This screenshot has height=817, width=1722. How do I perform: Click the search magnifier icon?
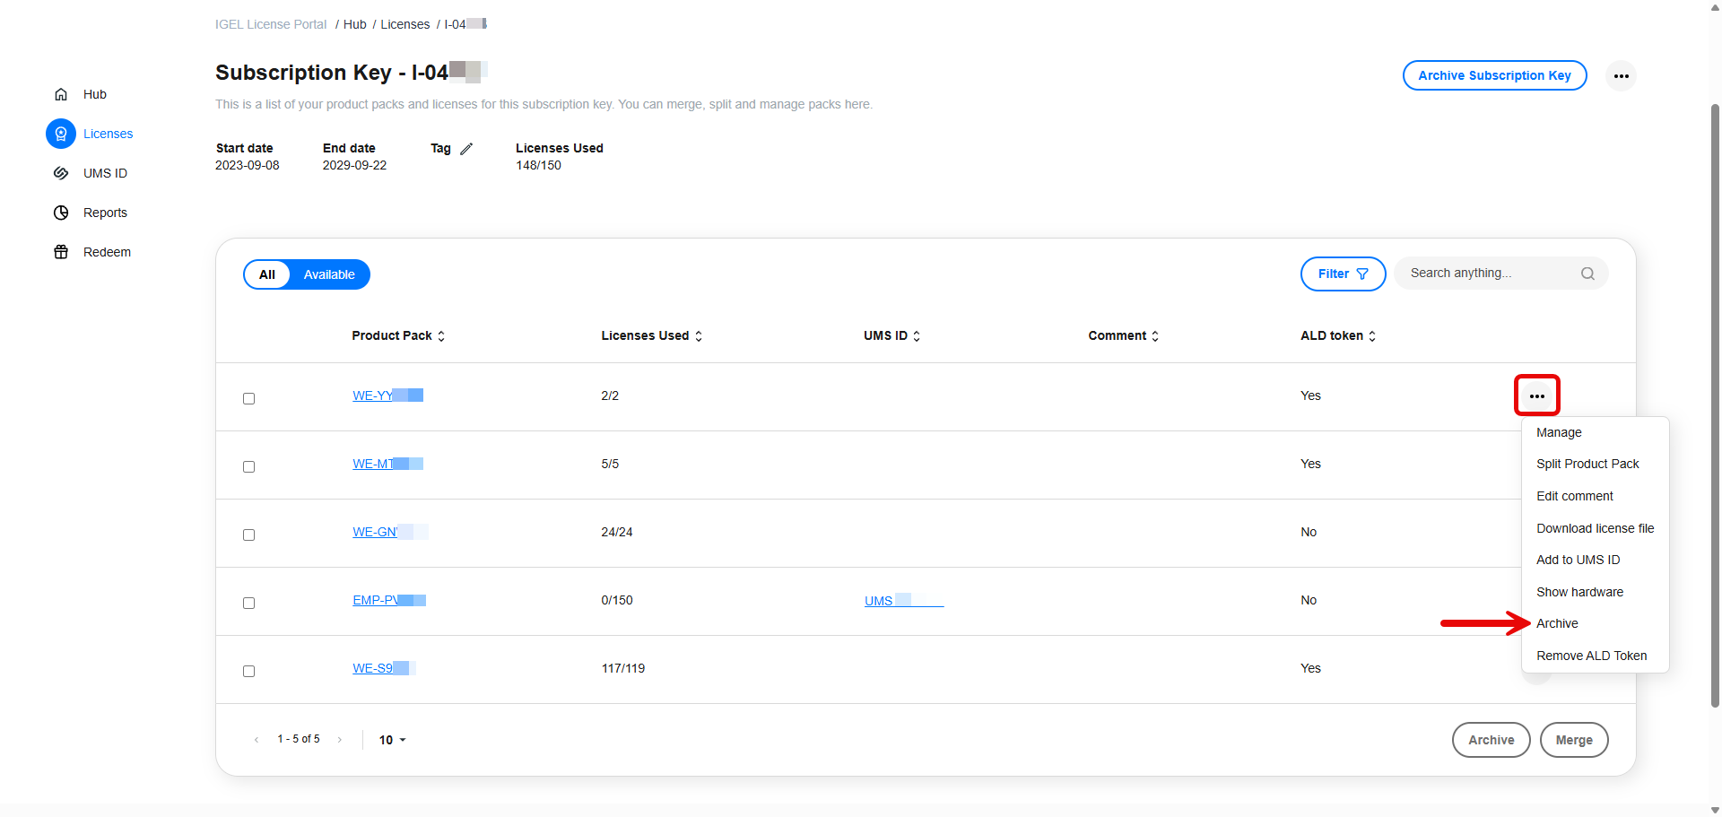coord(1587,273)
